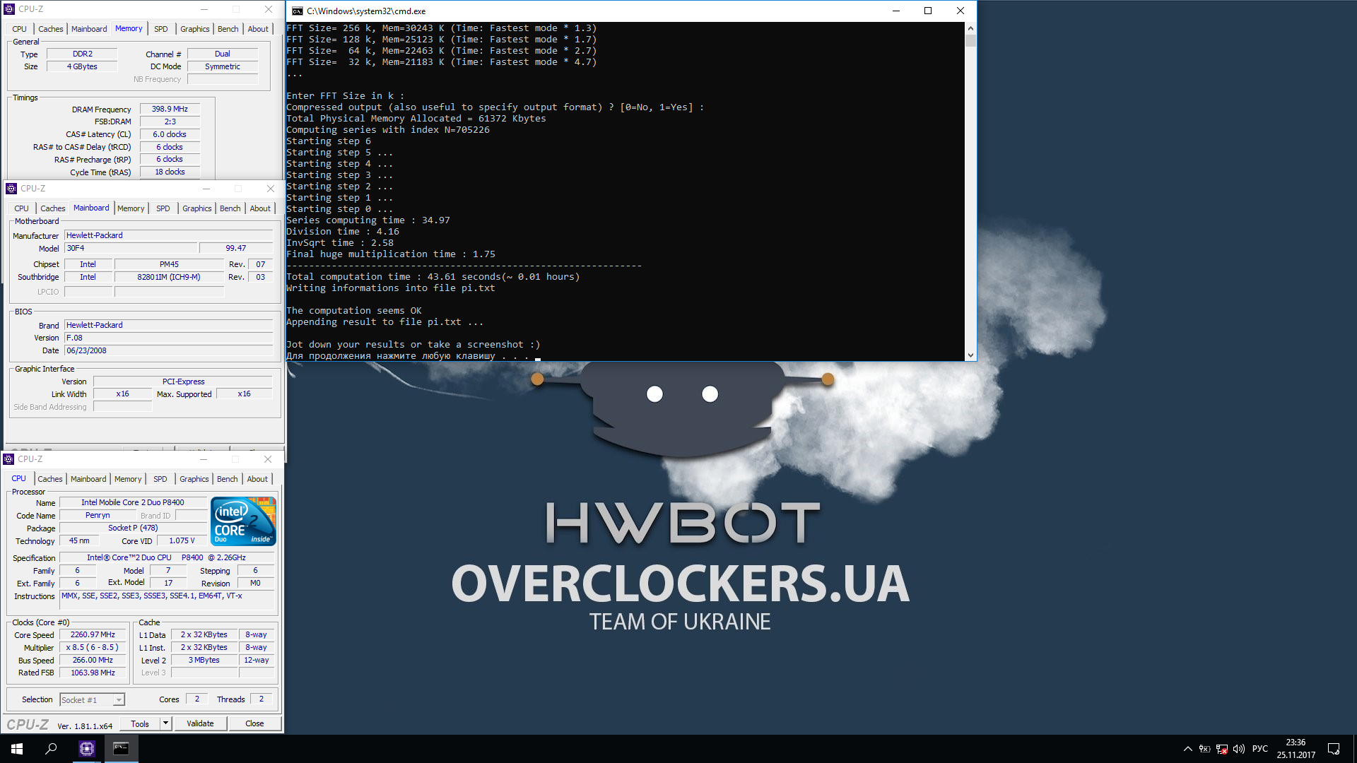Open the taskbar search magnifier
Image resolution: width=1357 pixels, height=763 pixels.
51,749
